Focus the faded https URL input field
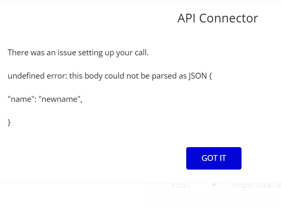Viewport: 281px width, 207px height. 253,185
